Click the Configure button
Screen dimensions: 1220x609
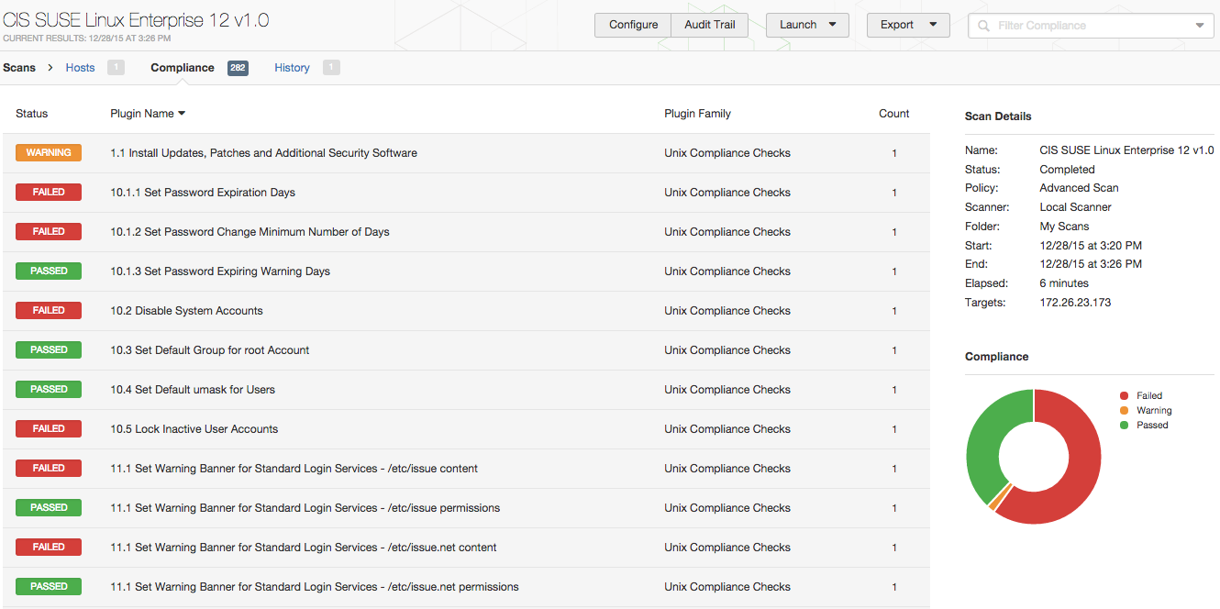(x=633, y=25)
